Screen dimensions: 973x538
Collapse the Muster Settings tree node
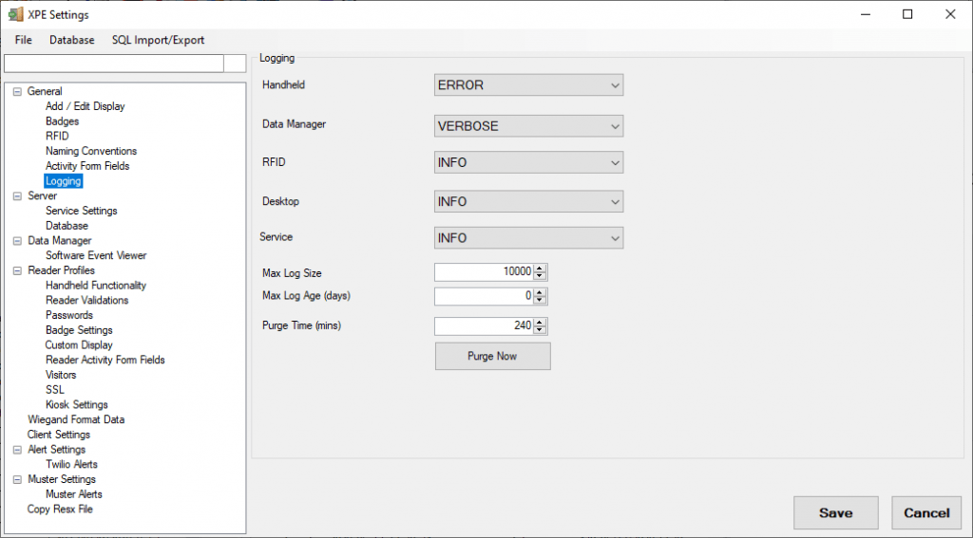[x=17, y=479]
